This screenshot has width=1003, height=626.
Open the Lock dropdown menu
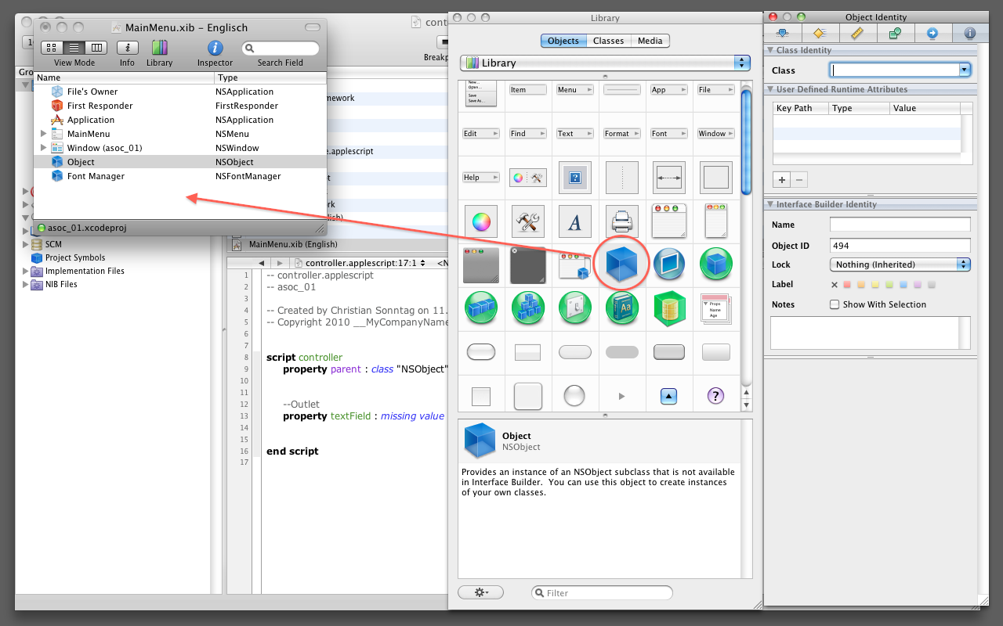[x=900, y=265]
